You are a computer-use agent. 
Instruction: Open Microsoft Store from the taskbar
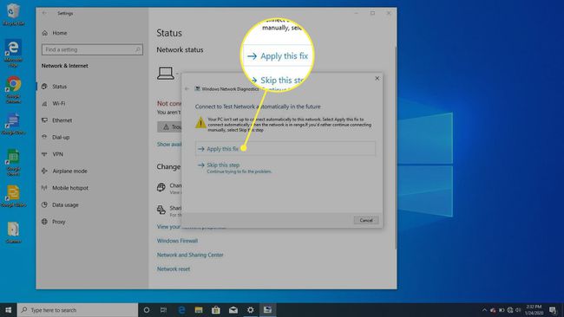click(216, 310)
